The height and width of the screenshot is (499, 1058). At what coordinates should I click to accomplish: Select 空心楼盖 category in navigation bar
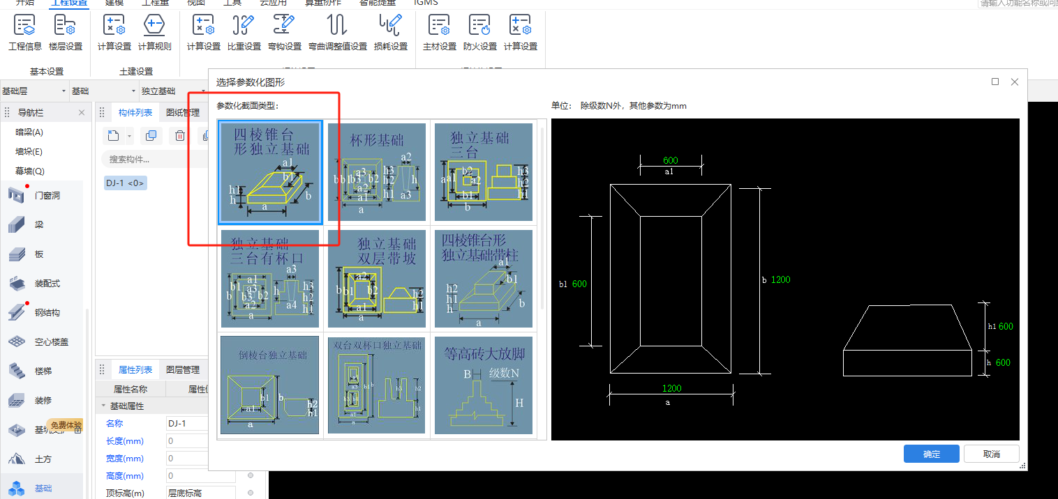(42, 342)
